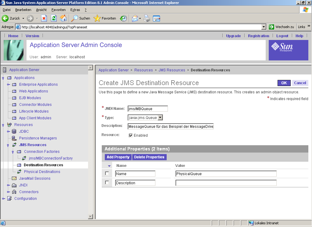Open the table selection dropdown arrow

click(109, 166)
